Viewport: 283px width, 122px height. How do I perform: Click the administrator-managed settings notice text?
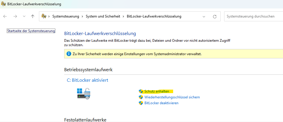point(137,54)
